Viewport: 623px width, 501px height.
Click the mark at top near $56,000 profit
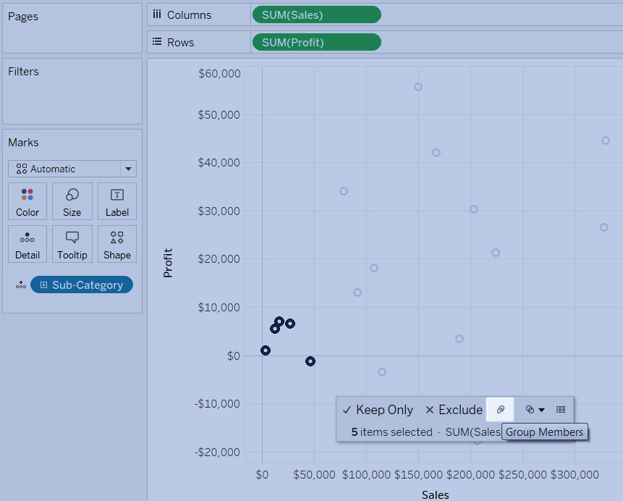(418, 87)
